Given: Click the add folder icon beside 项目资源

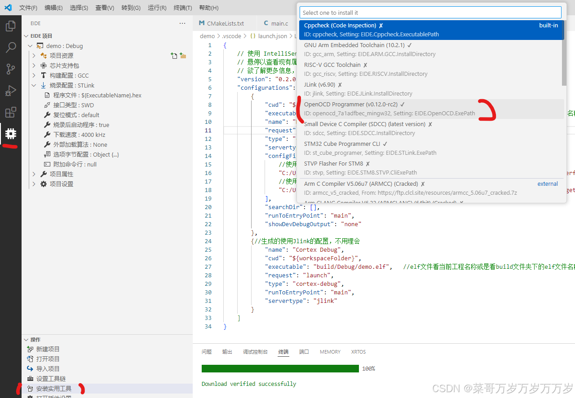Looking at the screenshot, I should [183, 56].
